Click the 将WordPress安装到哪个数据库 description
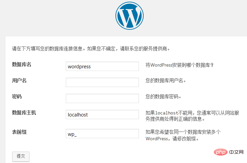Screen dimensions: 247x163 [180, 65]
